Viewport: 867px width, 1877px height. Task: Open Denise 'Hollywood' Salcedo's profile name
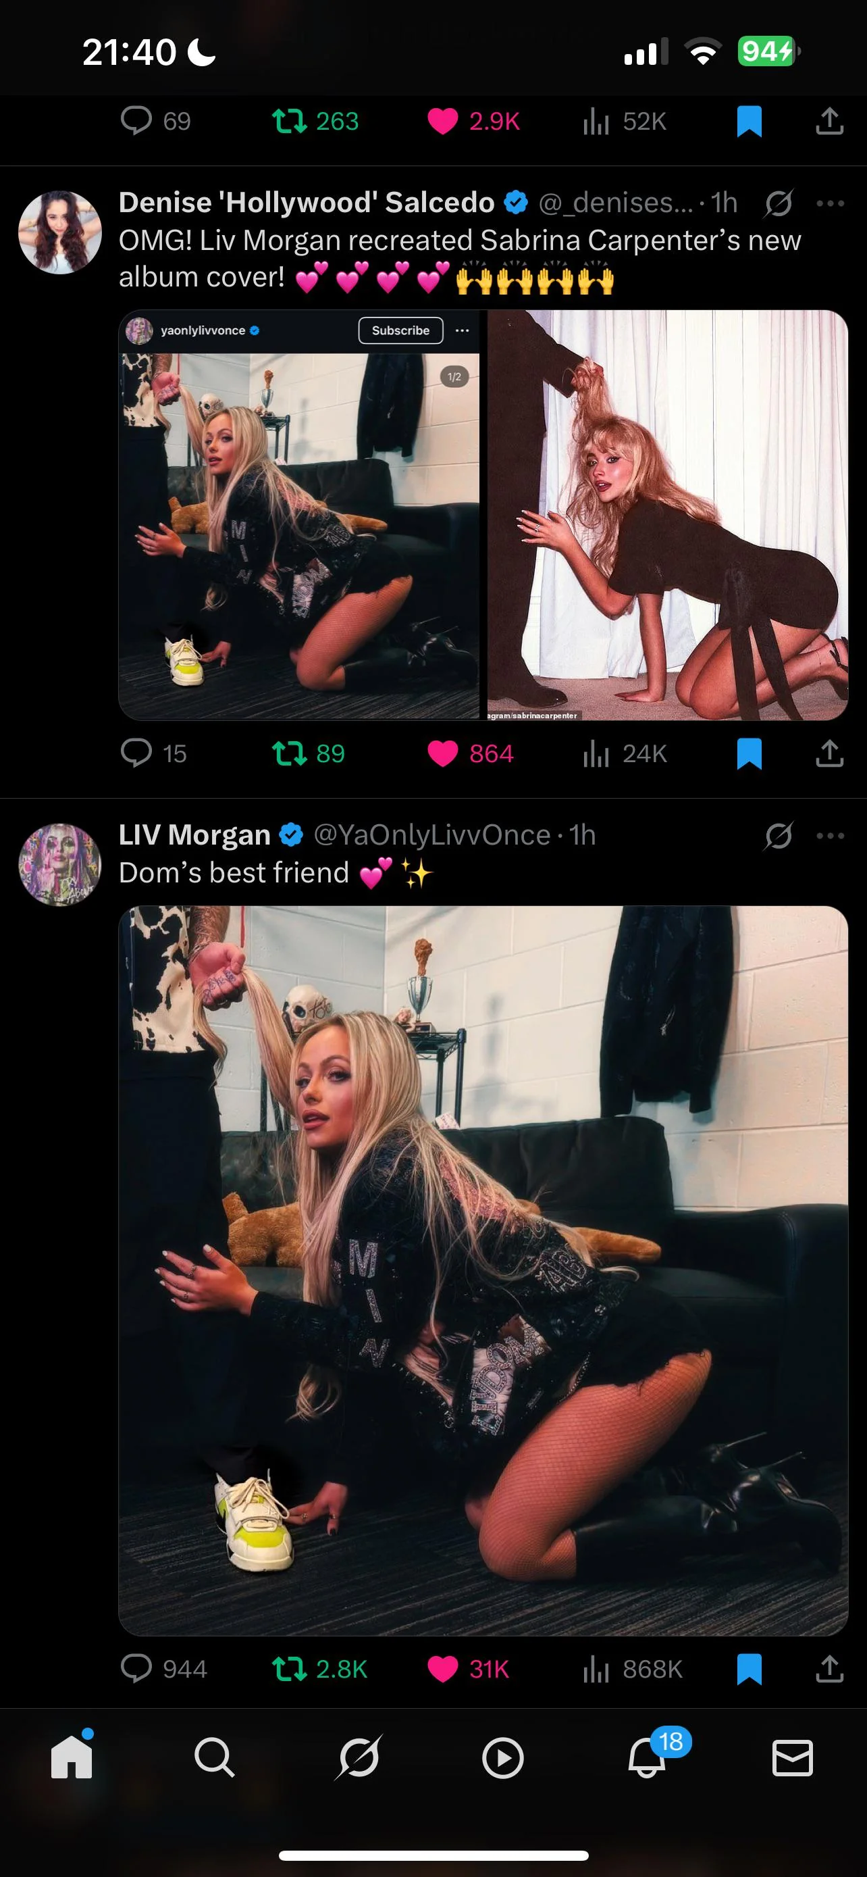(x=307, y=203)
